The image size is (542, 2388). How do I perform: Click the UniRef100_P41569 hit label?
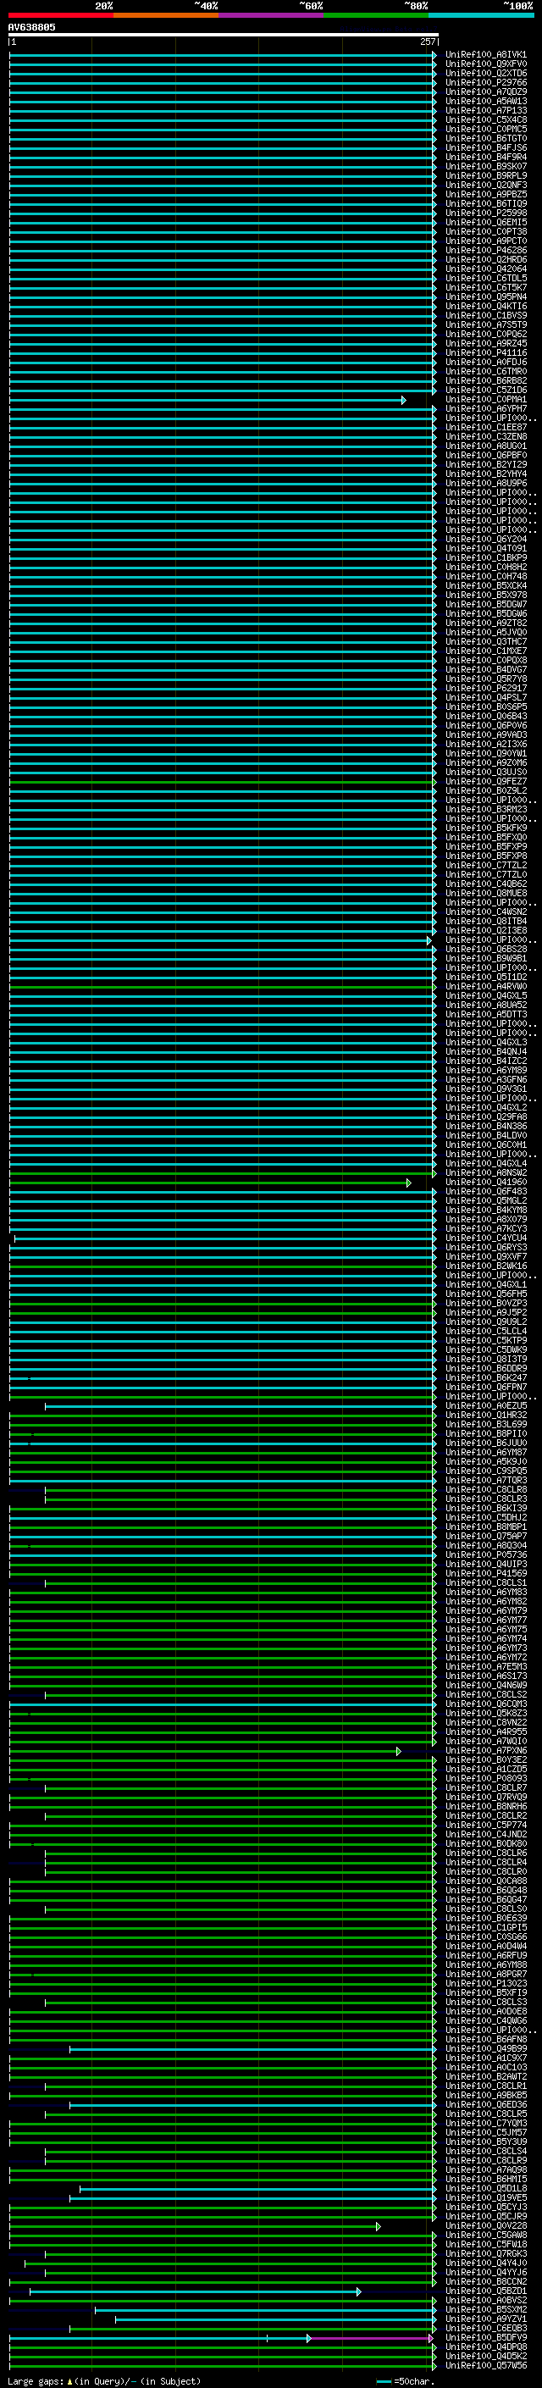pos(485,1573)
